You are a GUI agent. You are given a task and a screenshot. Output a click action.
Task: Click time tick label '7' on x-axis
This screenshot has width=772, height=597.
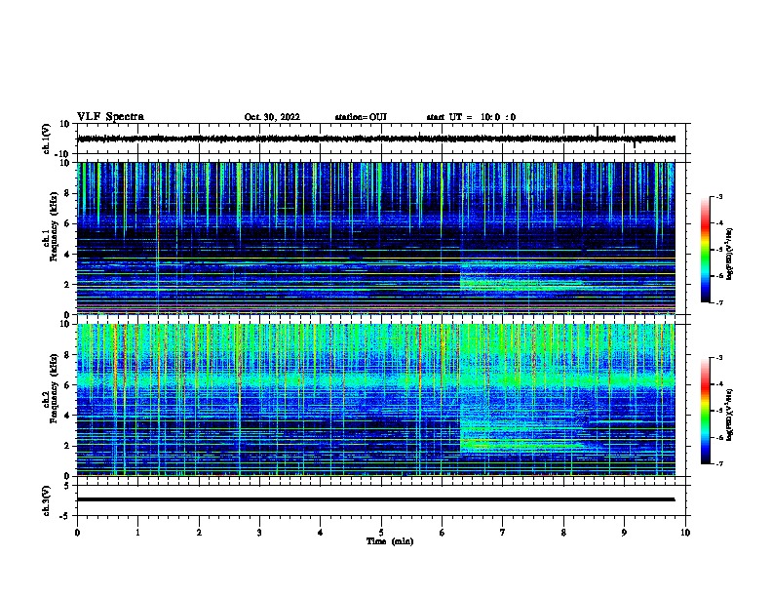pyautogui.click(x=503, y=533)
